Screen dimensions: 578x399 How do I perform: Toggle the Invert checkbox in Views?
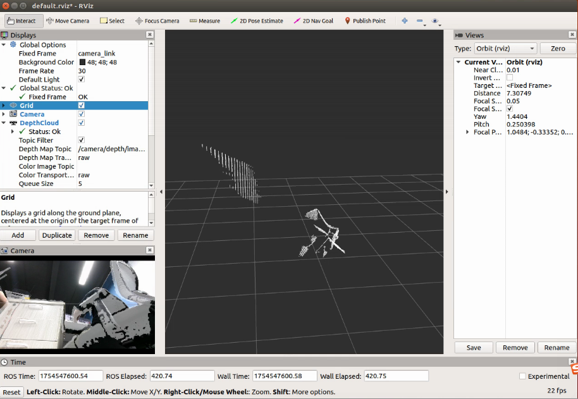tap(510, 77)
